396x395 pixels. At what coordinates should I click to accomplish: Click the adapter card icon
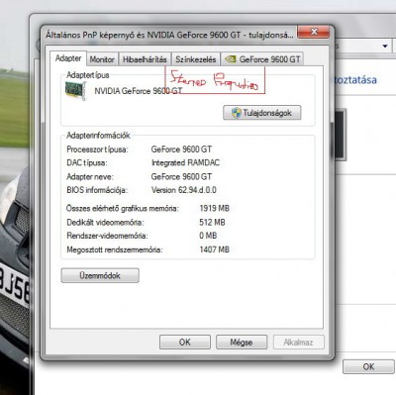coord(75,91)
